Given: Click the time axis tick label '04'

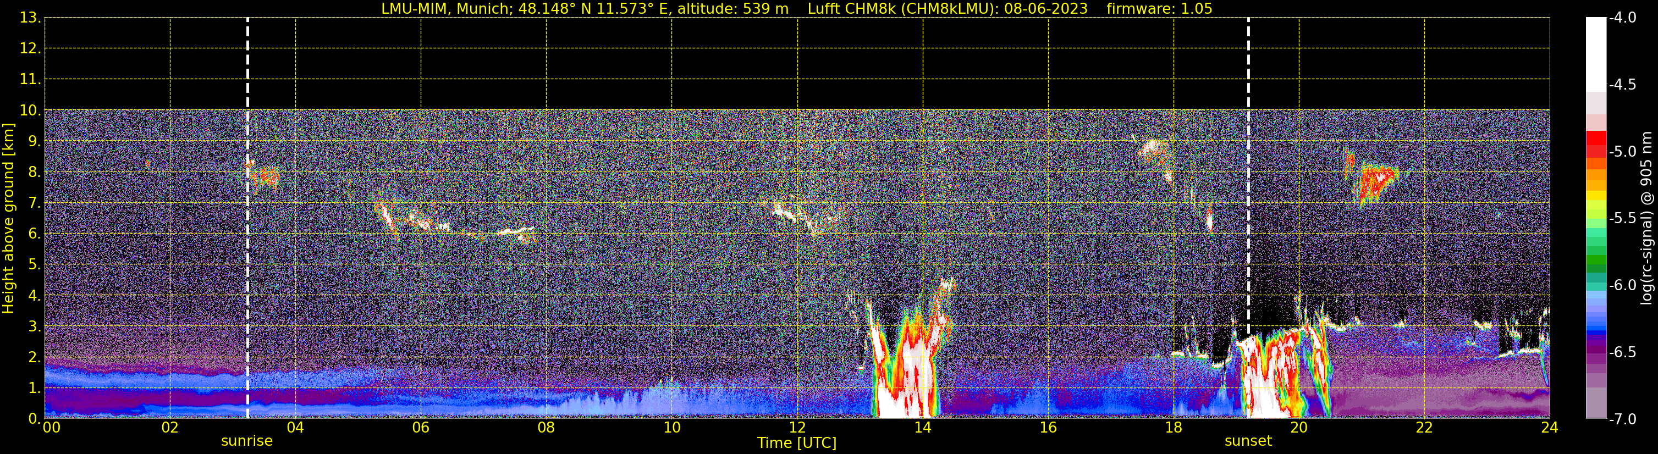Looking at the screenshot, I should coord(295,428).
